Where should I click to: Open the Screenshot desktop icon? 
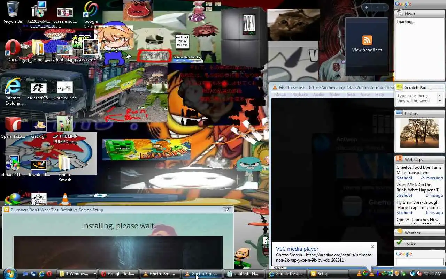click(65, 15)
